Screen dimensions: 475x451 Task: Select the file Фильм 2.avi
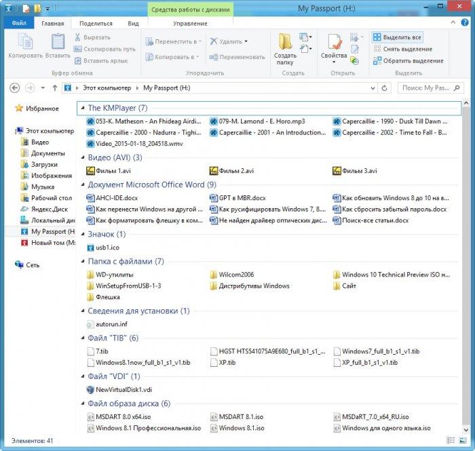click(x=232, y=171)
